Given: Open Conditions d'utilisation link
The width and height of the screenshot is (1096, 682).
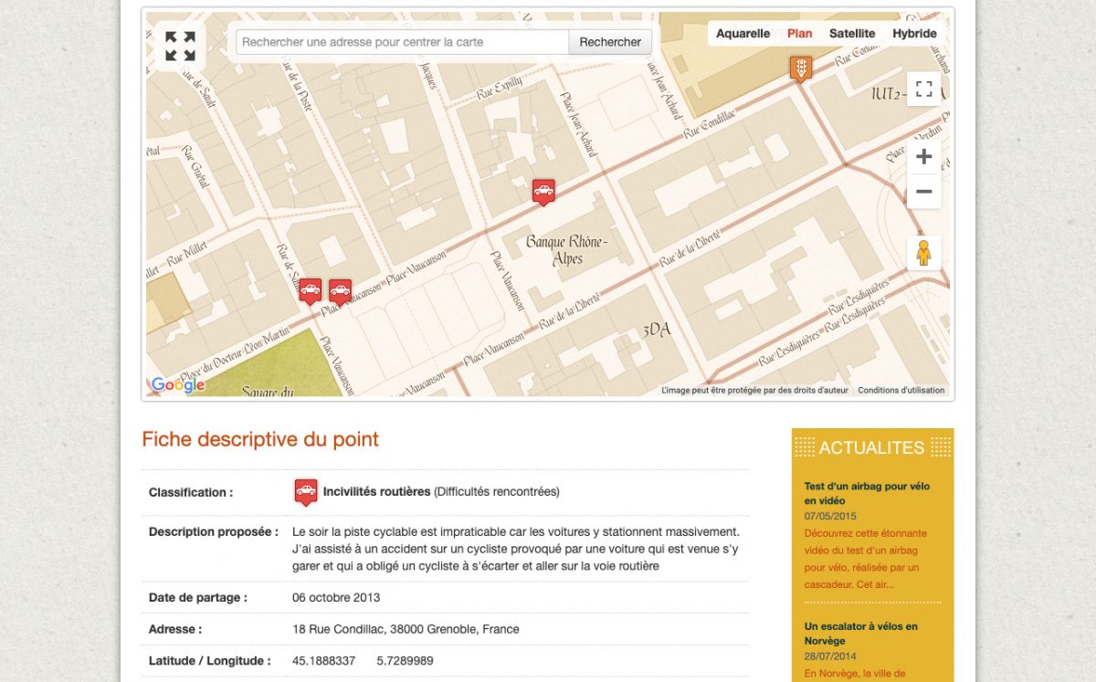Looking at the screenshot, I should (x=901, y=391).
